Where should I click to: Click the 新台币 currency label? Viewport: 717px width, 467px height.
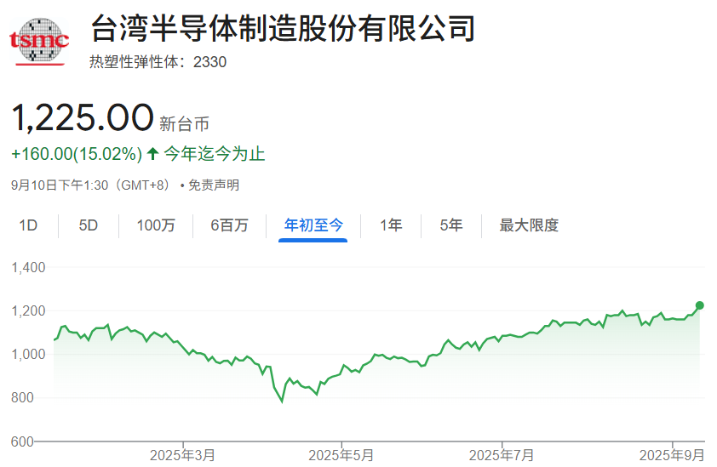tap(184, 124)
